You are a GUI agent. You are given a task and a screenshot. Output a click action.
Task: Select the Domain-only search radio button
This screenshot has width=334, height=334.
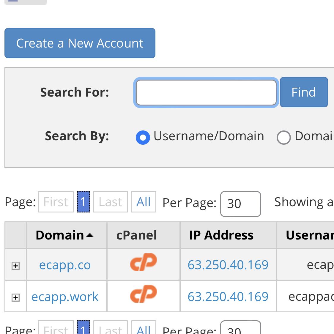pos(283,138)
